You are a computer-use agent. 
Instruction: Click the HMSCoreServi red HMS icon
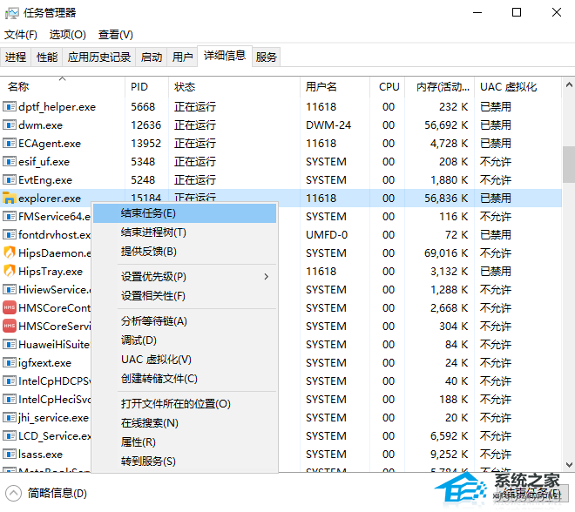(10, 326)
